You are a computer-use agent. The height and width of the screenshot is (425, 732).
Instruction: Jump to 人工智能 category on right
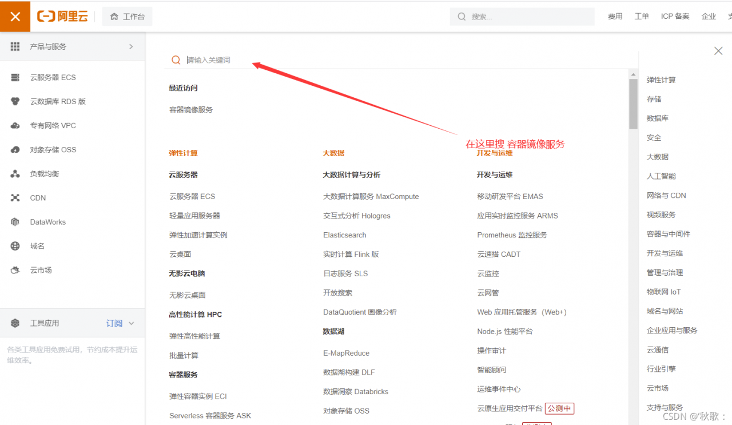pos(661,176)
